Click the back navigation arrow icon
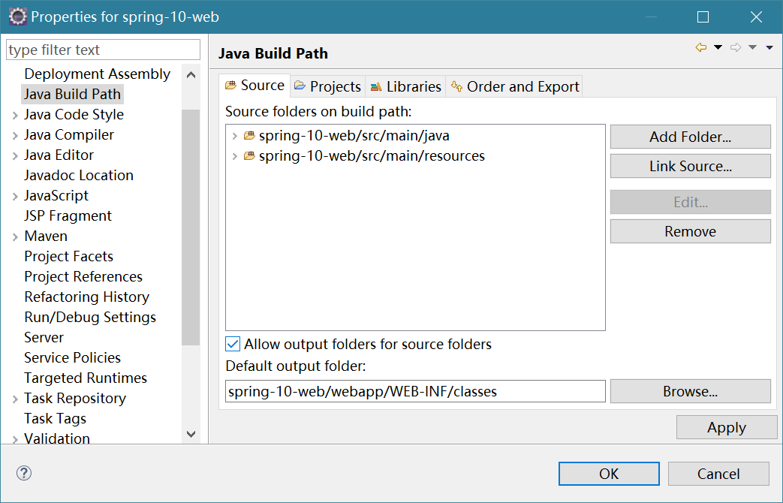This screenshot has width=783, height=503. click(x=701, y=47)
